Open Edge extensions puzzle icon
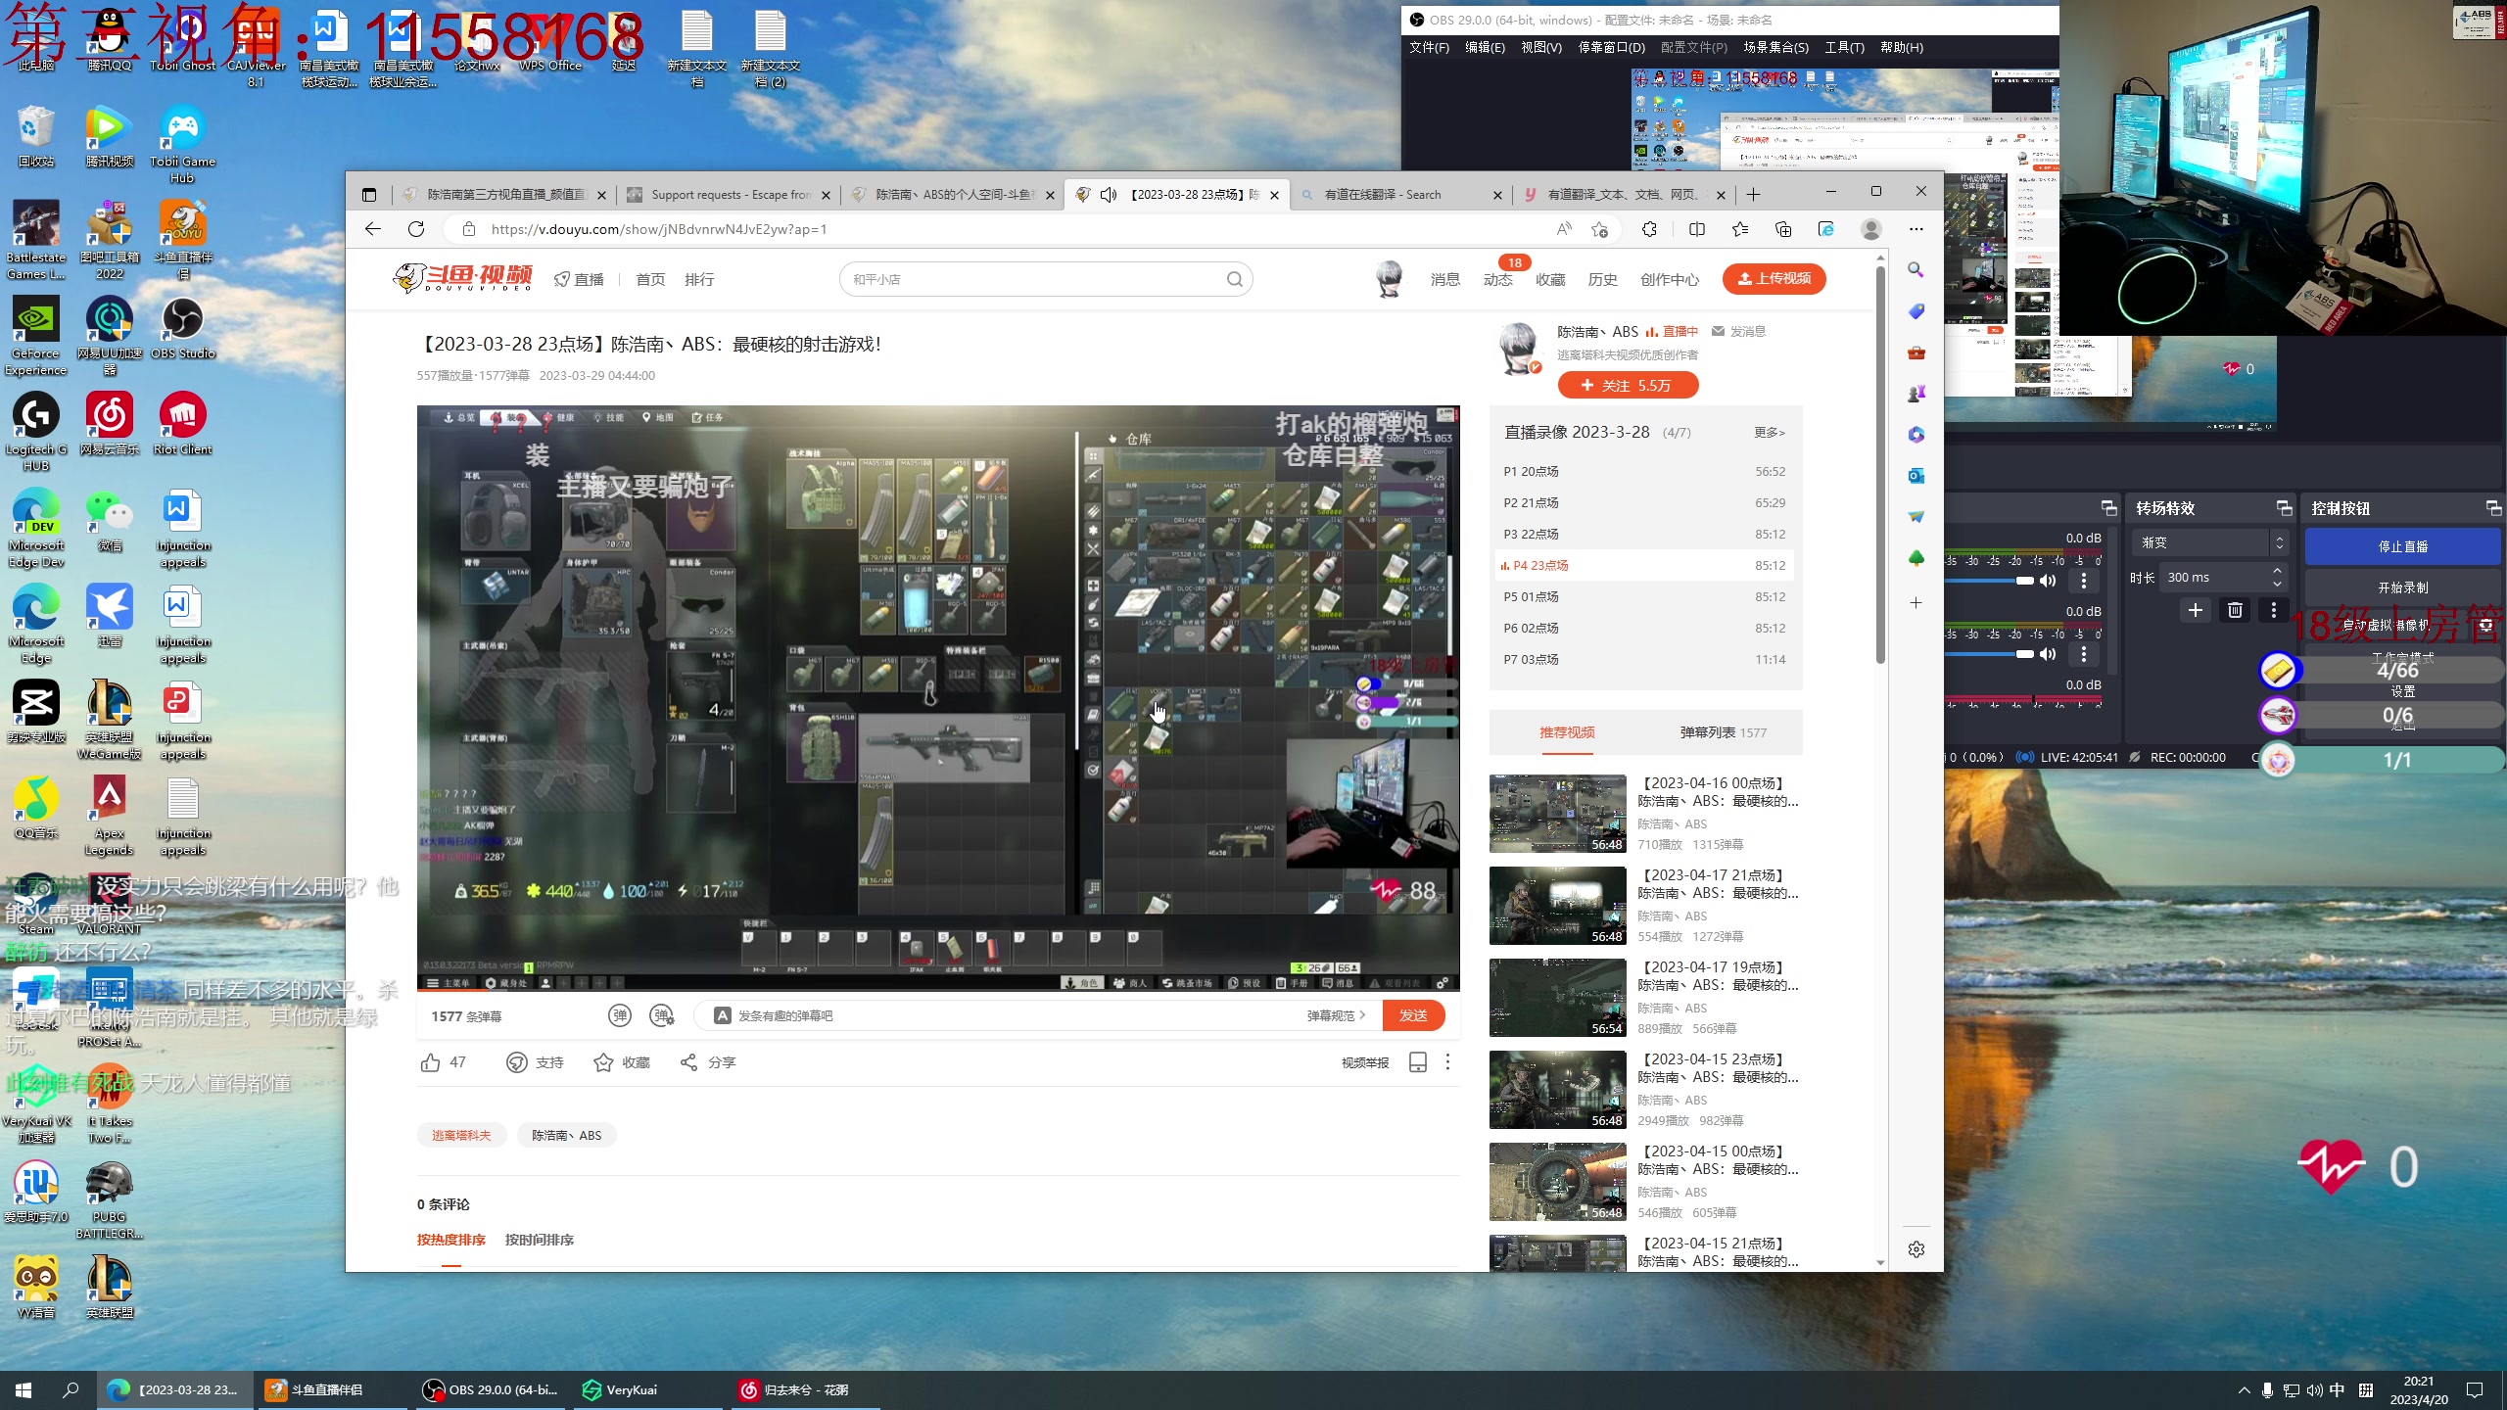This screenshot has width=2507, height=1410. 1650,229
